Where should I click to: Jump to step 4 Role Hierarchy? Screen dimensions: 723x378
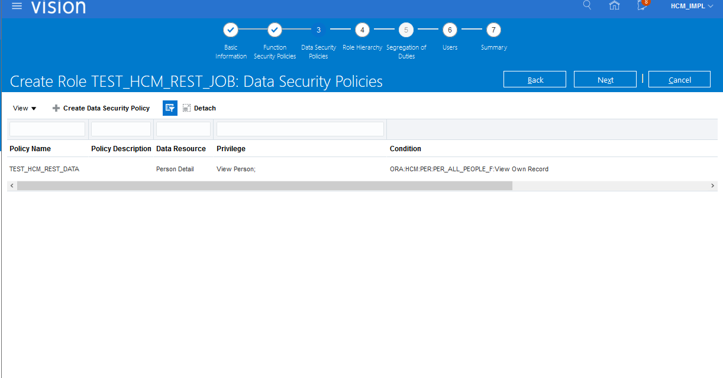(362, 30)
